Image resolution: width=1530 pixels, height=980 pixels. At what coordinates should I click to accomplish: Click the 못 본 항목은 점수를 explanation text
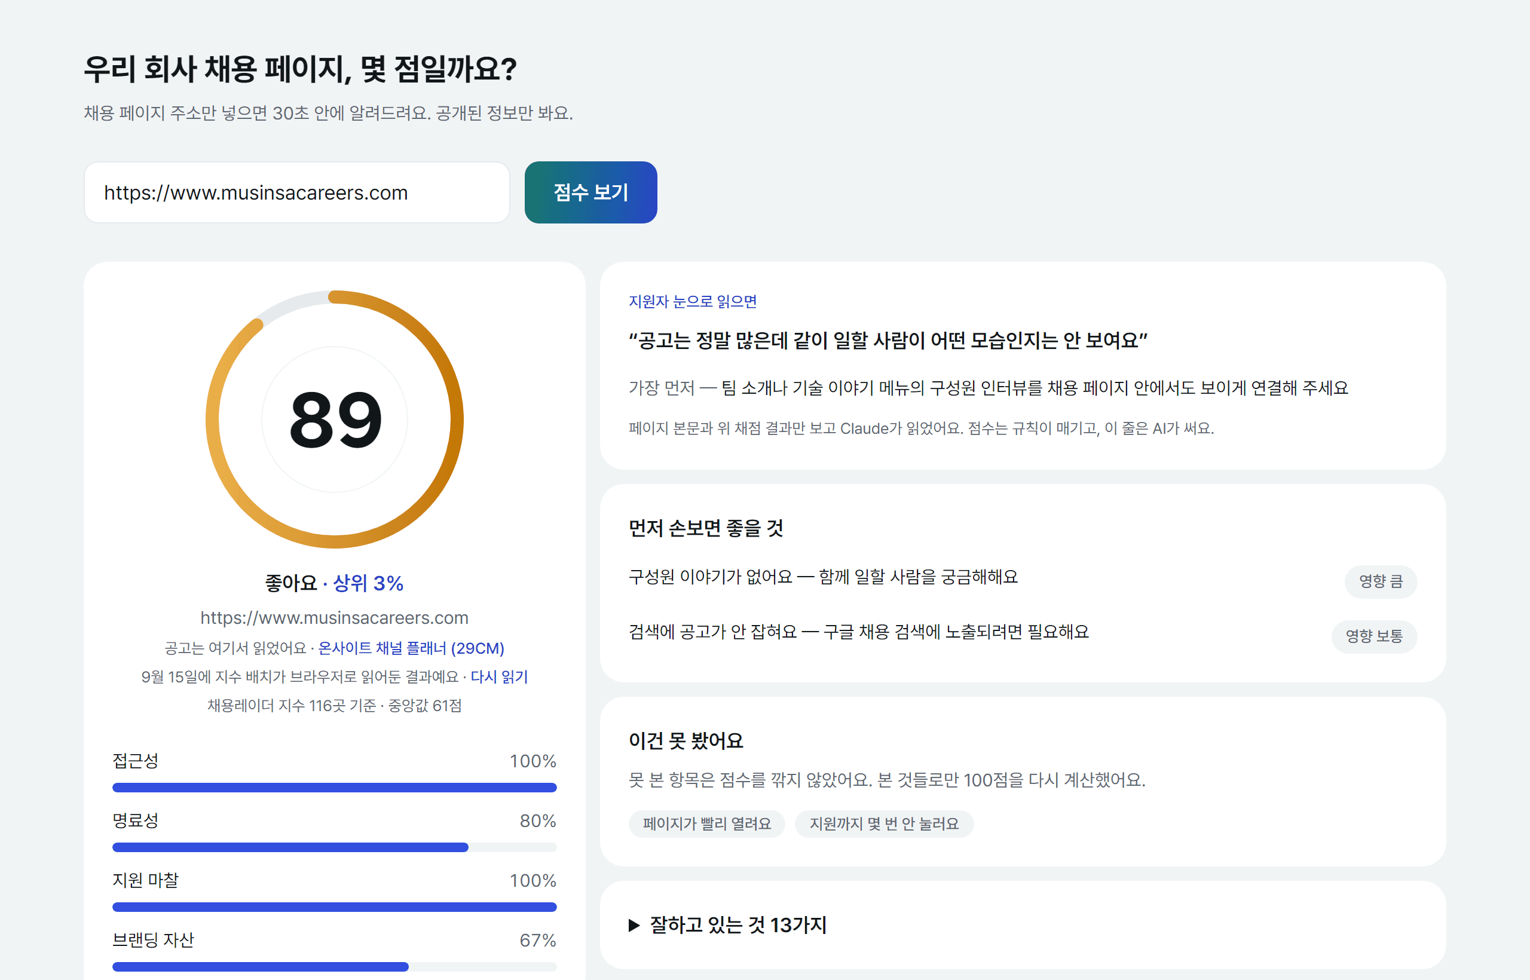coord(887,780)
